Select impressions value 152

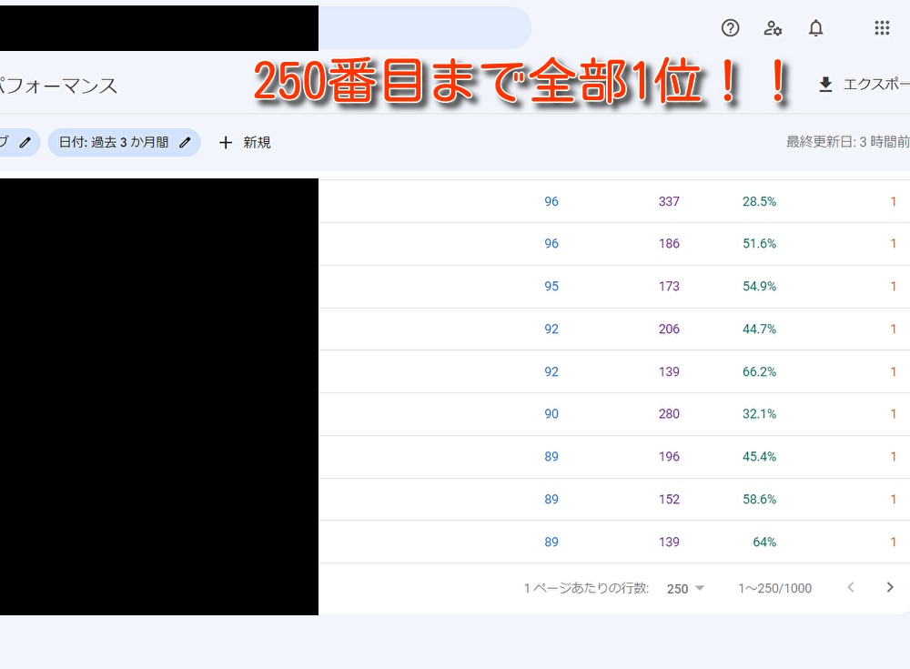(669, 500)
